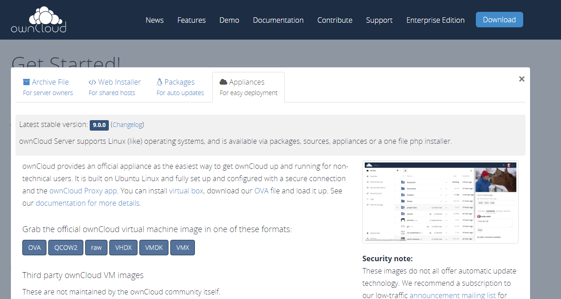The image size is (561, 299).
Task: Download the QCOW2 image format
Action: click(66, 248)
